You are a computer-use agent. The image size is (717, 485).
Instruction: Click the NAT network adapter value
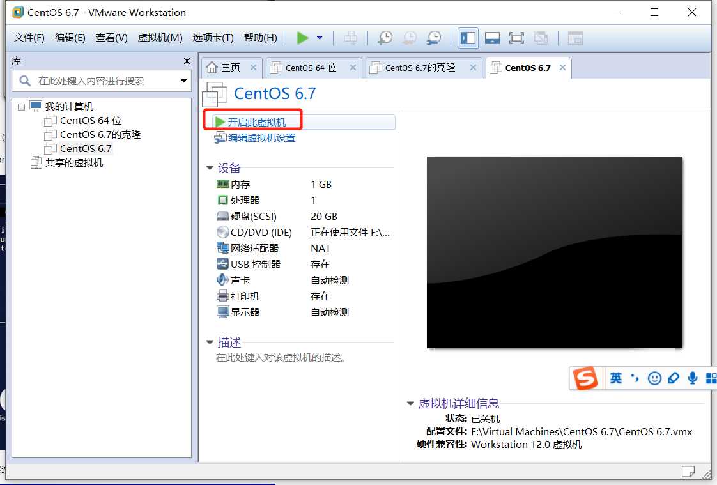pyautogui.click(x=321, y=248)
